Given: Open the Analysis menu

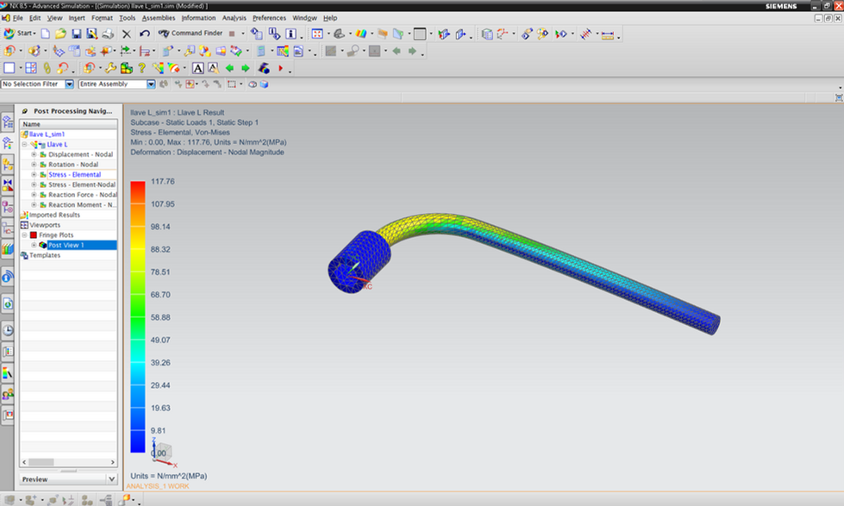Looking at the screenshot, I should [234, 18].
